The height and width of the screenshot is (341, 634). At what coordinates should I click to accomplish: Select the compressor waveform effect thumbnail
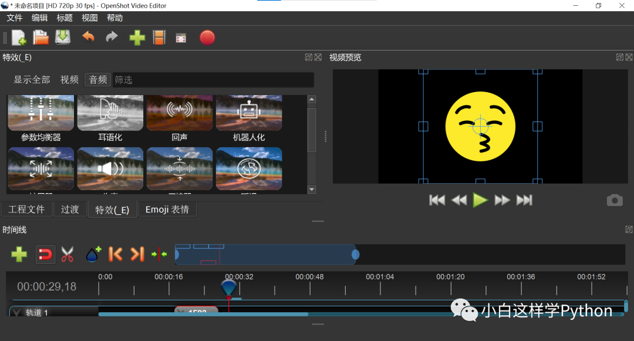180,169
